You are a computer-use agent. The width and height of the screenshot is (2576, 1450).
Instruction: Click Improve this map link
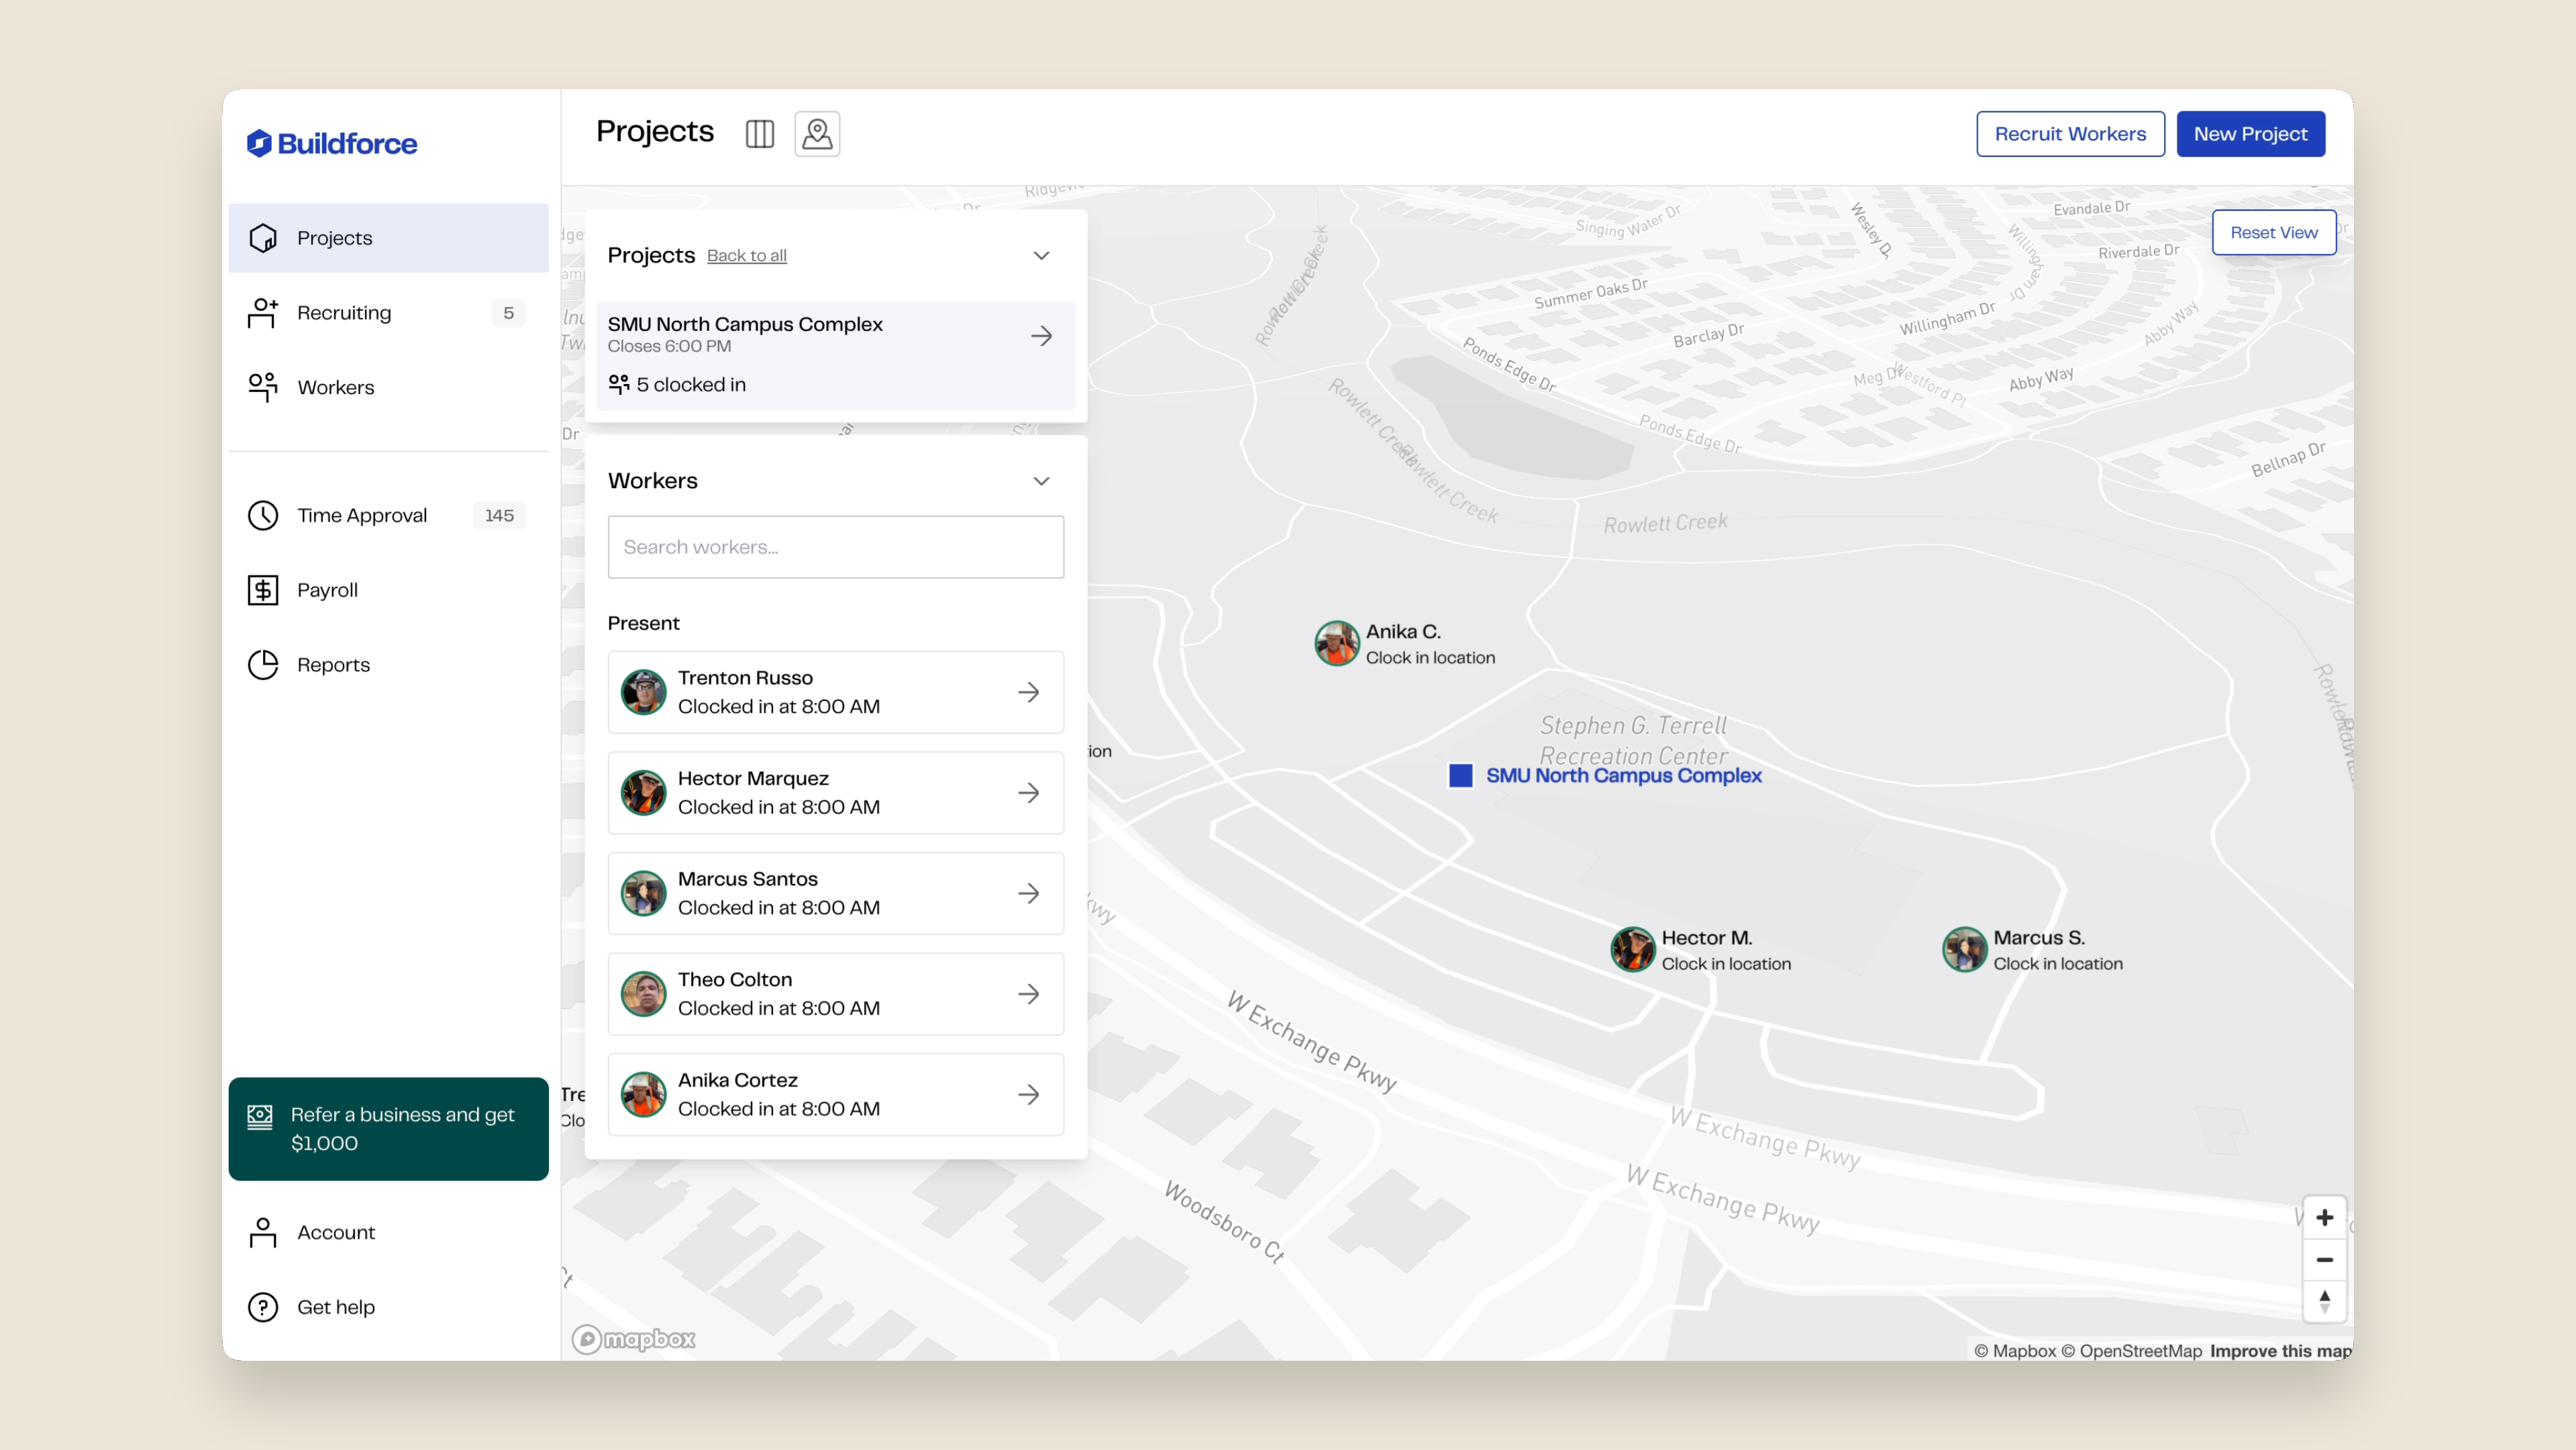coord(2281,1351)
